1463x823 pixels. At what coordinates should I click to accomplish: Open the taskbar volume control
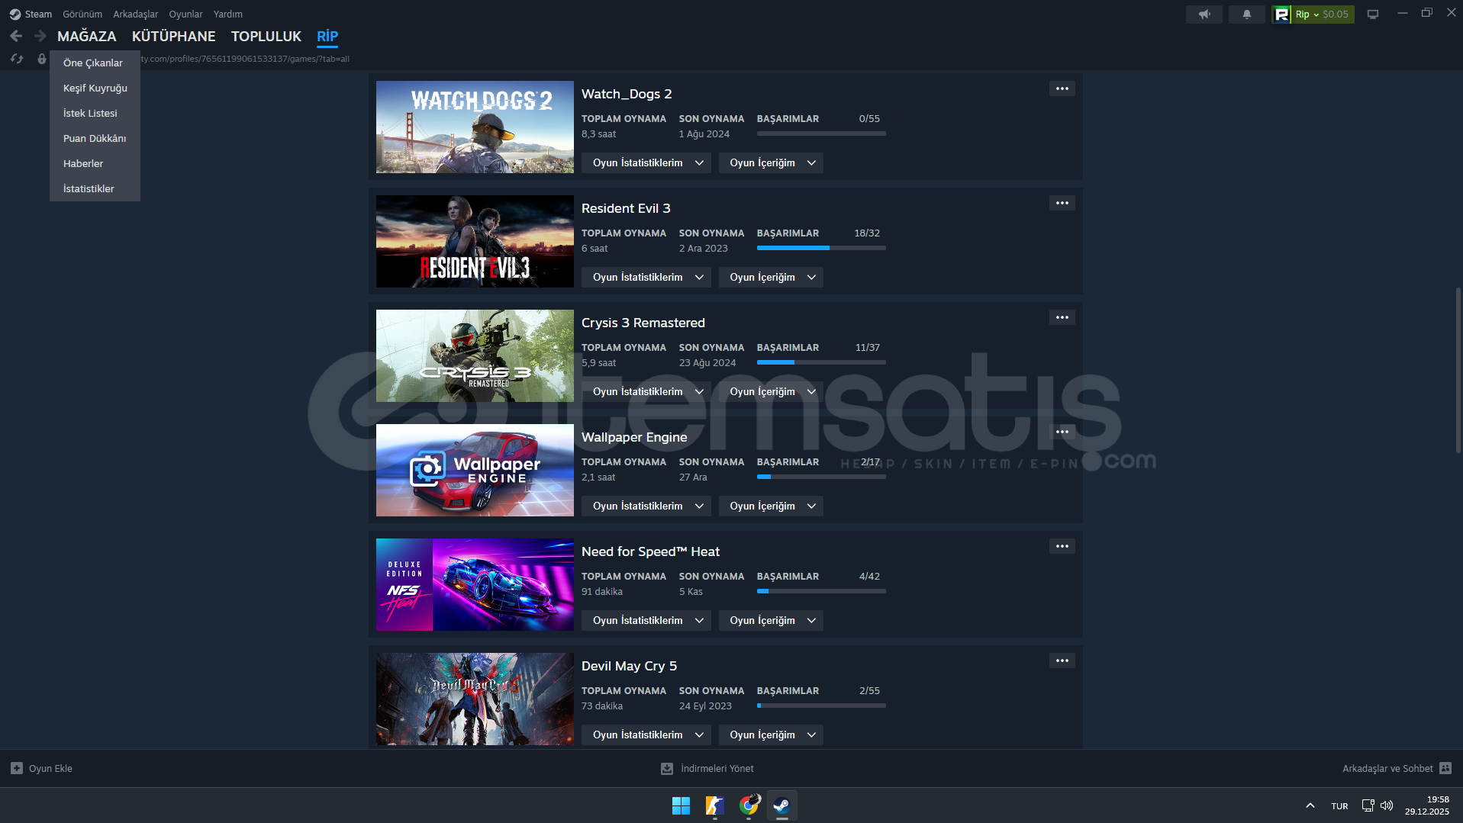1387,805
